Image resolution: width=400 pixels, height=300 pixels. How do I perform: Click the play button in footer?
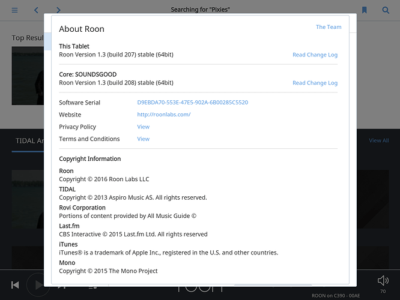tap(38, 285)
